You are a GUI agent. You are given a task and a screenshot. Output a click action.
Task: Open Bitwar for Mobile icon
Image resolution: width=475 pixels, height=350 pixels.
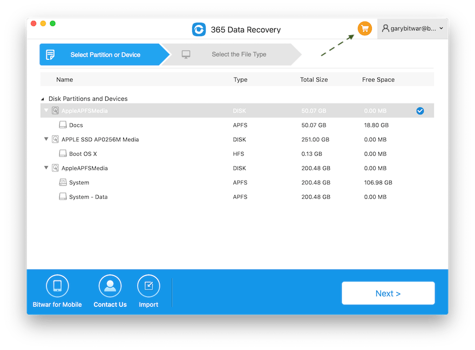click(57, 286)
